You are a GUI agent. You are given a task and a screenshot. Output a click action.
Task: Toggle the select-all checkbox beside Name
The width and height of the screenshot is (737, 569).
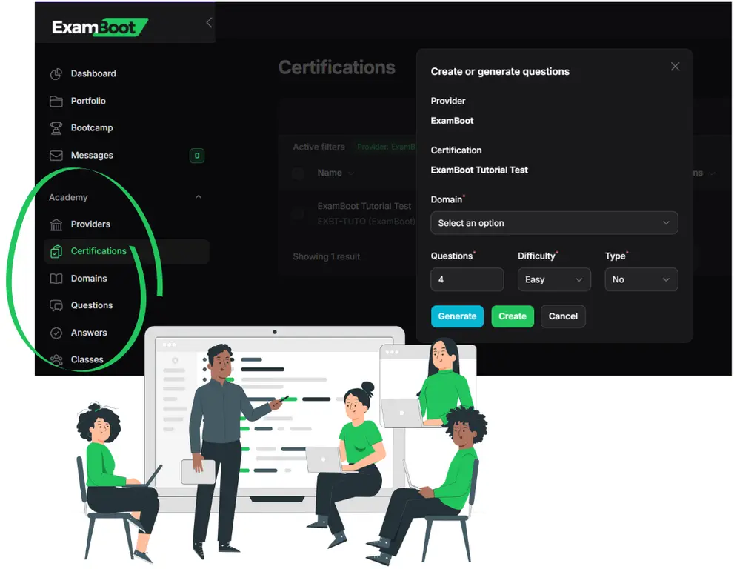tap(298, 173)
